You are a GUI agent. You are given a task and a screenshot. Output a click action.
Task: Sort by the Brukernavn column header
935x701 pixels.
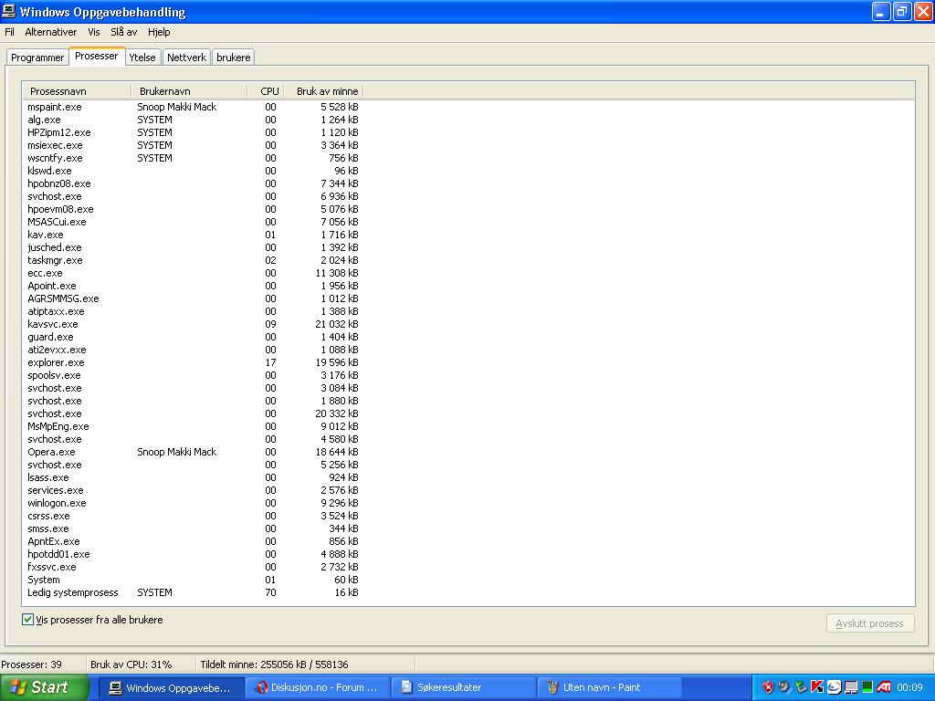(x=189, y=91)
